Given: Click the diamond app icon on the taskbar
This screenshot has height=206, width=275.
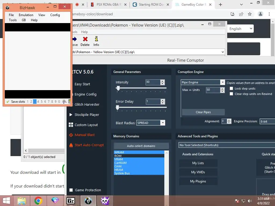Looking at the screenshot, I should coord(55,201).
